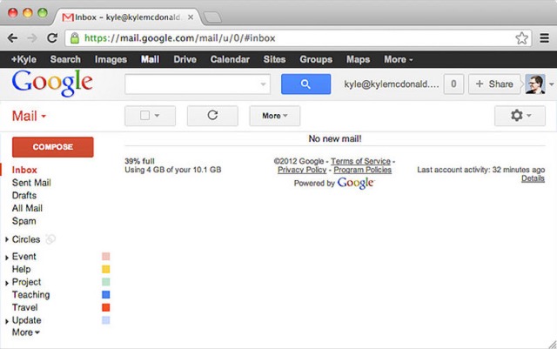Click the browser forward arrow
The width and height of the screenshot is (557, 349).
click(x=32, y=38)
